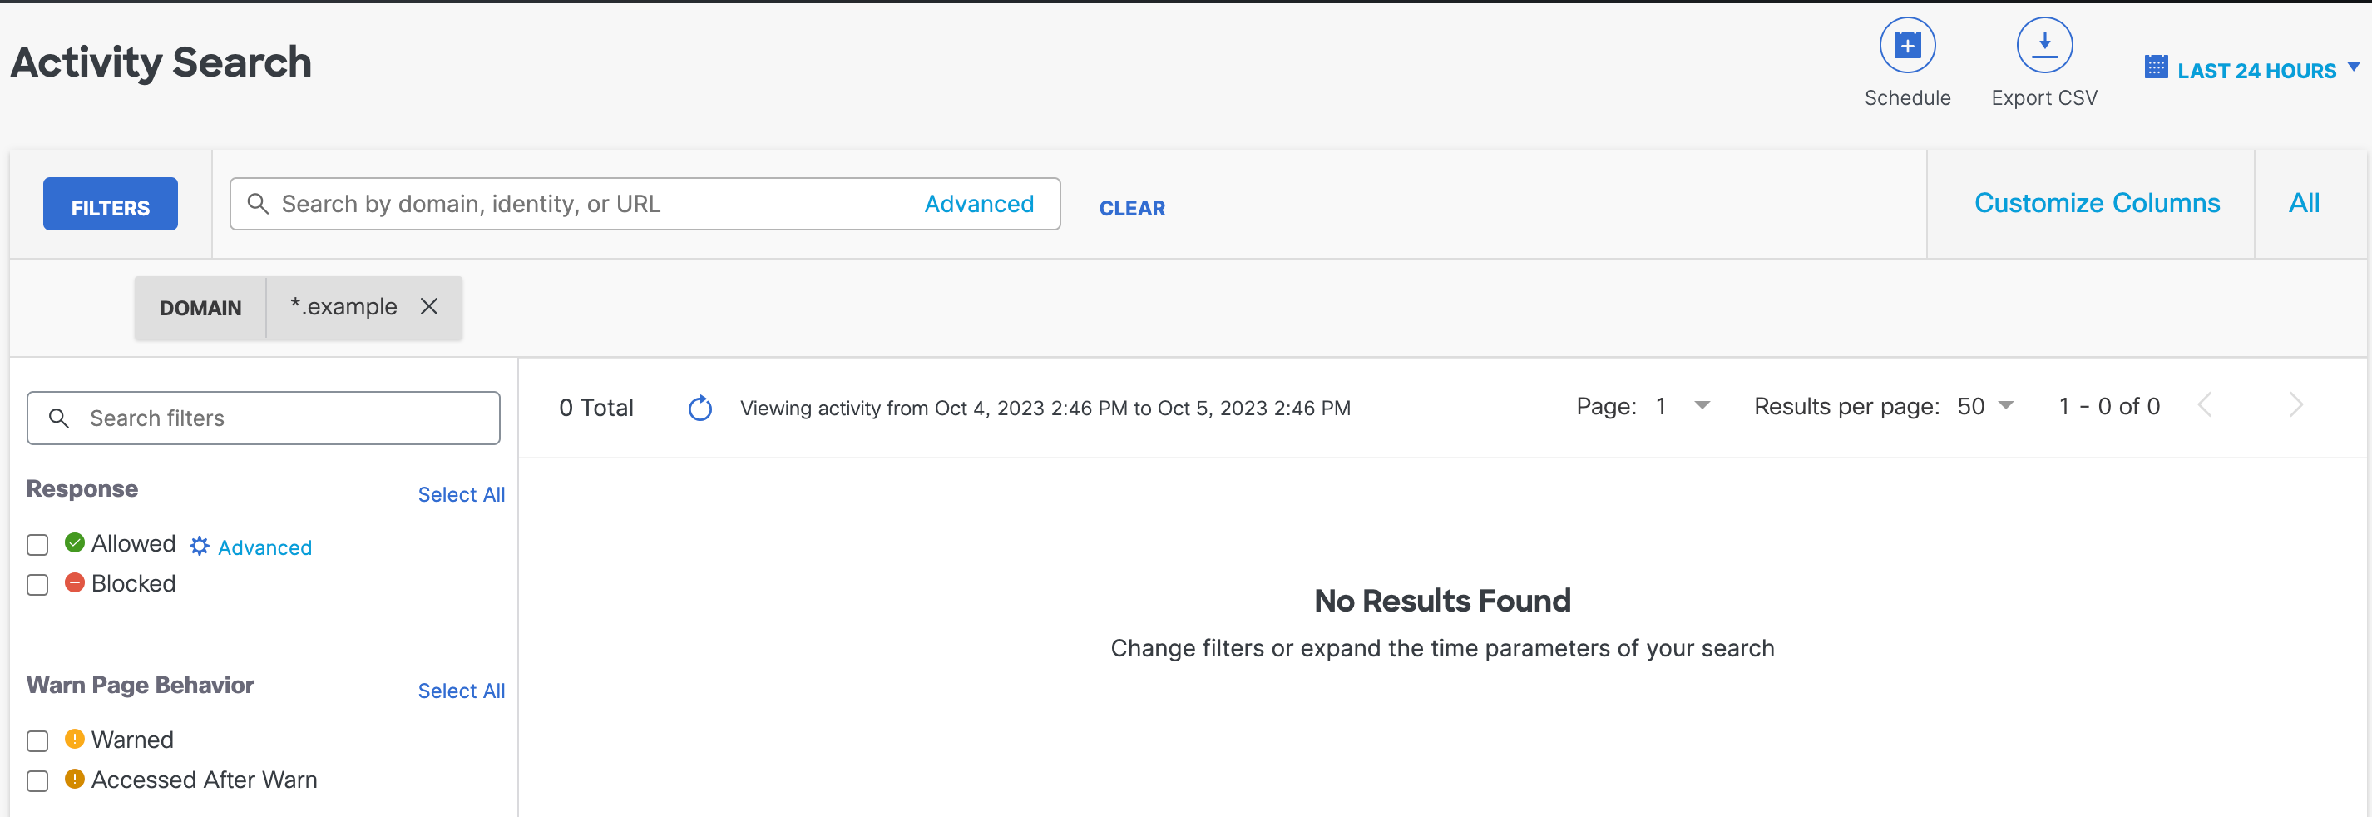Image resolution: width=2372 pixels, height=817 pixels.
Task: Click the 1 - 0 of 0 results range text
Action: 2108,406
